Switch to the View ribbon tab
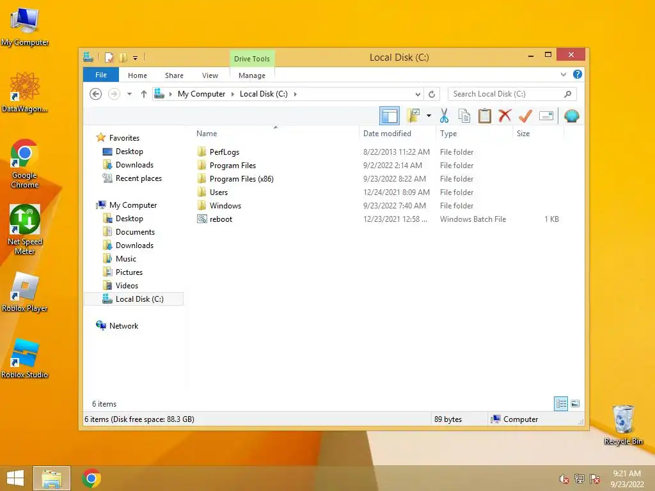The image size is (655, 491). coord(210,75)
